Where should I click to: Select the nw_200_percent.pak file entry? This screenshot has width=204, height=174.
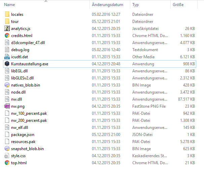[29, 120]
